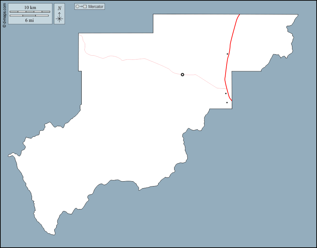
Task: Select the ringed capital city marker
Action: point(182,74)
